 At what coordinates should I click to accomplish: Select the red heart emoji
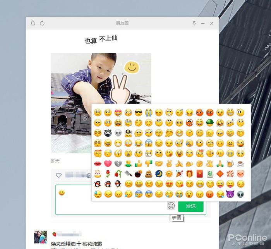pos(108,163)
